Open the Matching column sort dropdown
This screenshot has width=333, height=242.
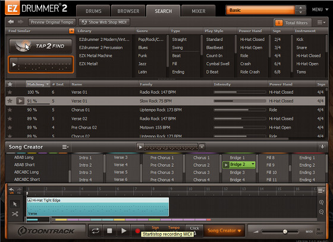click(x=48, y=84)
